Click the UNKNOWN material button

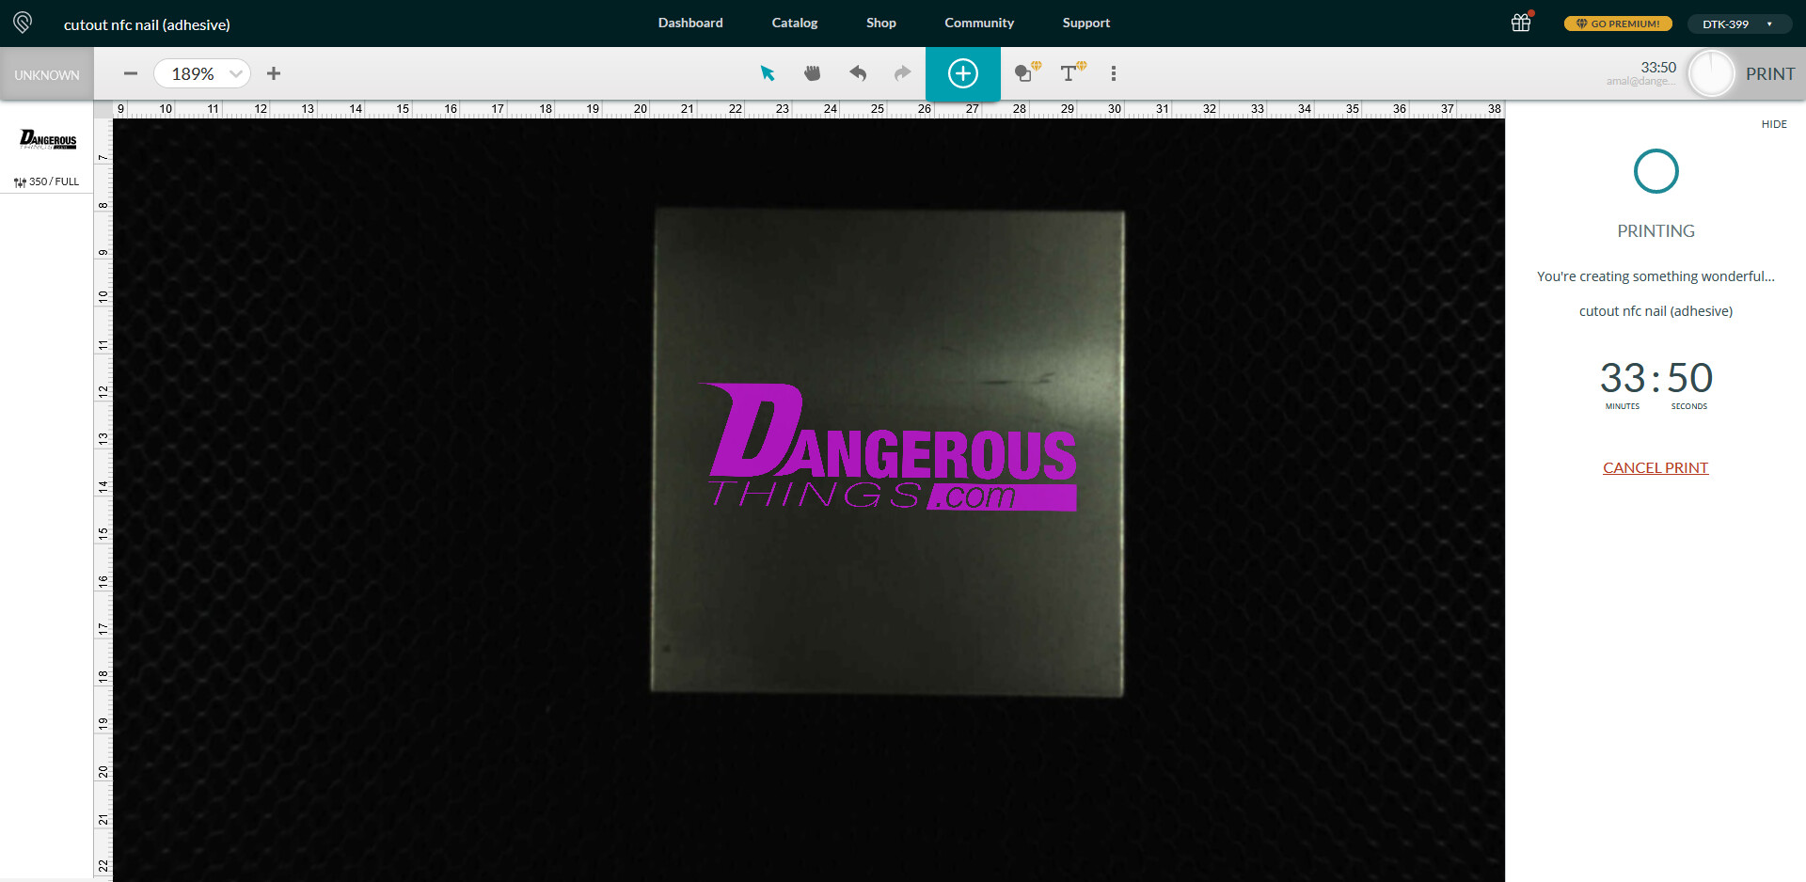tap(47, 74)
